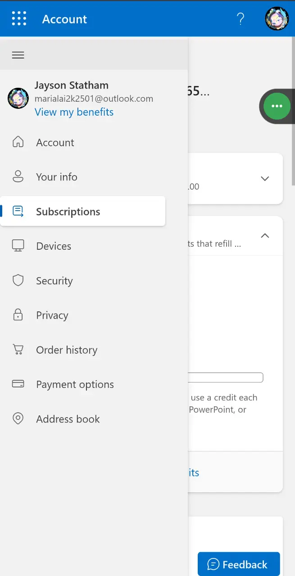Click the credits progress bar
Viewport: 295px width, 576px height.
tap(226, 377)
